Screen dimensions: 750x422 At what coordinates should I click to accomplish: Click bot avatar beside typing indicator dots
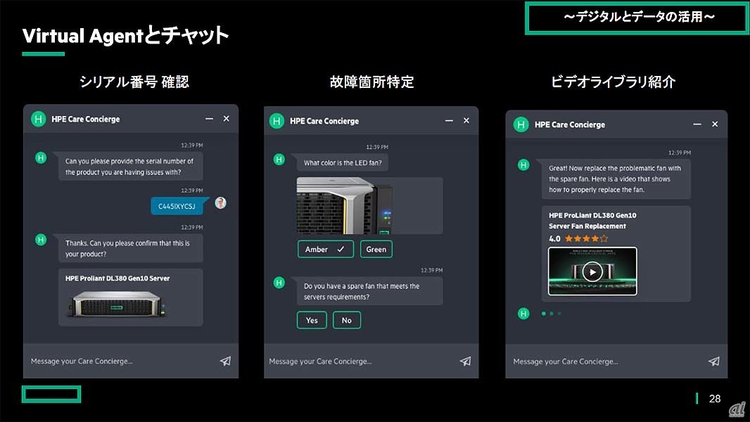523,314
